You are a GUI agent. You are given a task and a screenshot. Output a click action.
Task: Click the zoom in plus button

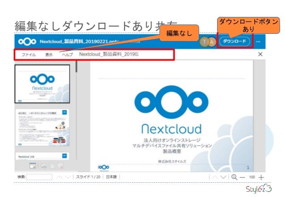(x=261, y=177)
